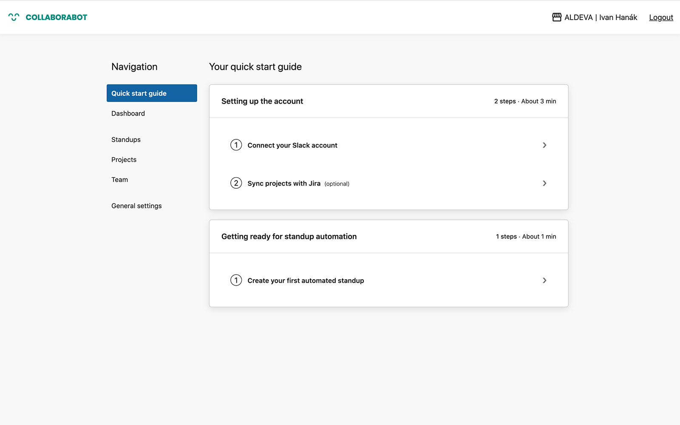This screenshot has height=425, width=680.
Task: Open Quick start guide in navigation
Action: (x=152, y=93)
